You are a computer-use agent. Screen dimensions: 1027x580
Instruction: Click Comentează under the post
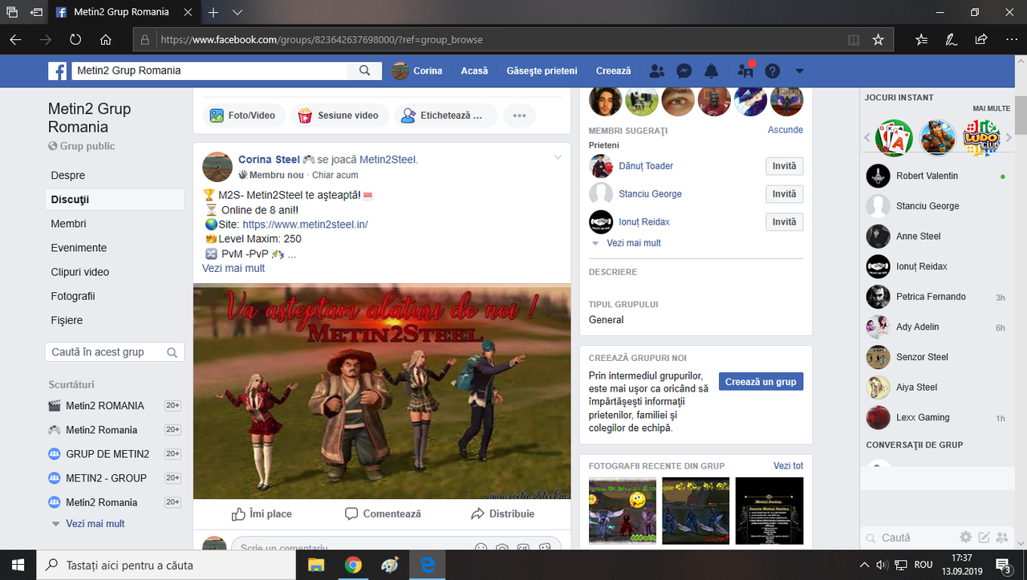pyautogui.click(x=383, y=513)
